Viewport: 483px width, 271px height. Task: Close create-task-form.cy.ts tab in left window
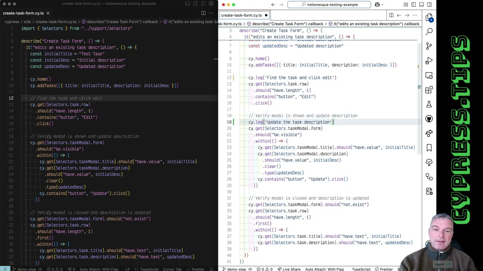(48, 13)
